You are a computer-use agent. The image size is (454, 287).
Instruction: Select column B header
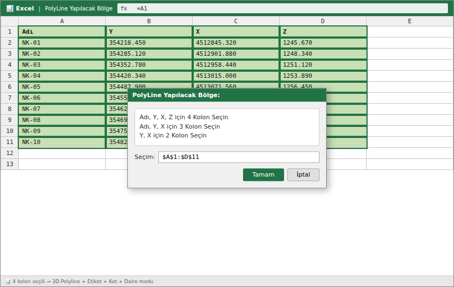(x=149, y=21)
